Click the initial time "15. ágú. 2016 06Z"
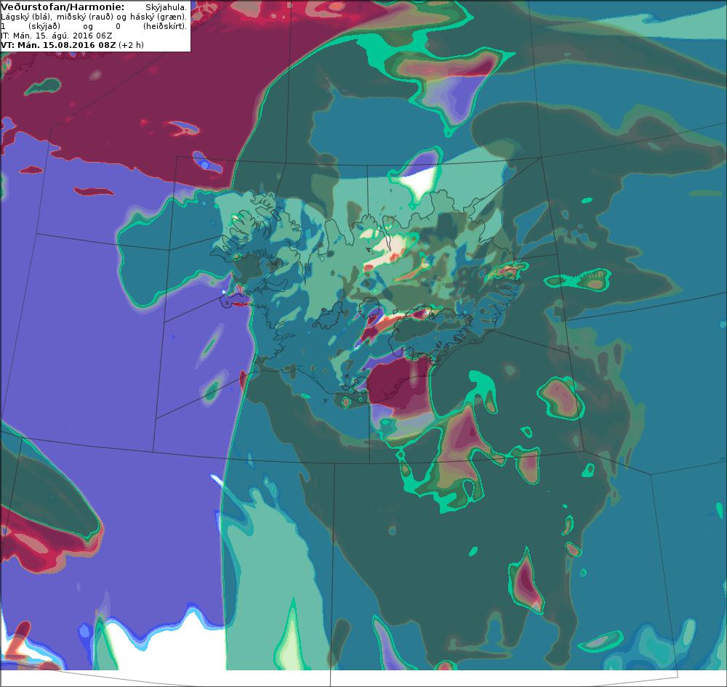727x687 pixels. pos(73,36)
